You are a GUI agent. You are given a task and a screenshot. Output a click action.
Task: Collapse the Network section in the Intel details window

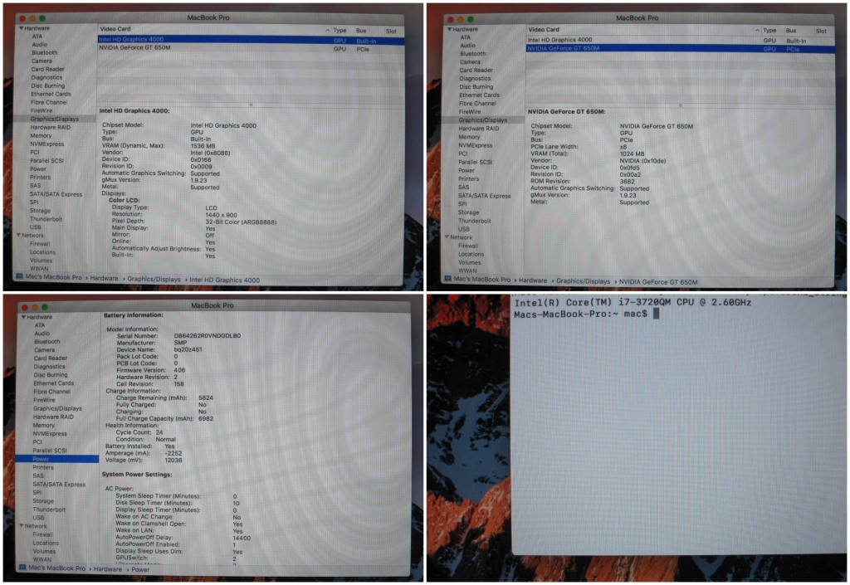[19, 235]
